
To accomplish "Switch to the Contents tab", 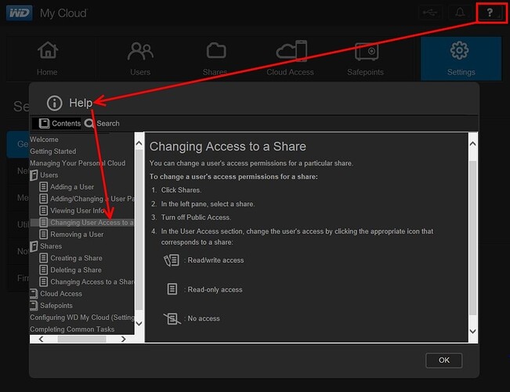I will point(56,123).
